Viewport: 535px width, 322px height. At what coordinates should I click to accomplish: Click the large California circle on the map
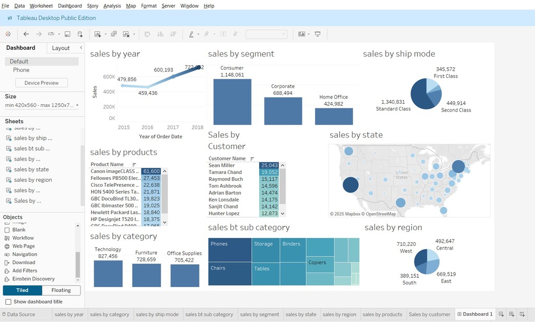(351, 185)
